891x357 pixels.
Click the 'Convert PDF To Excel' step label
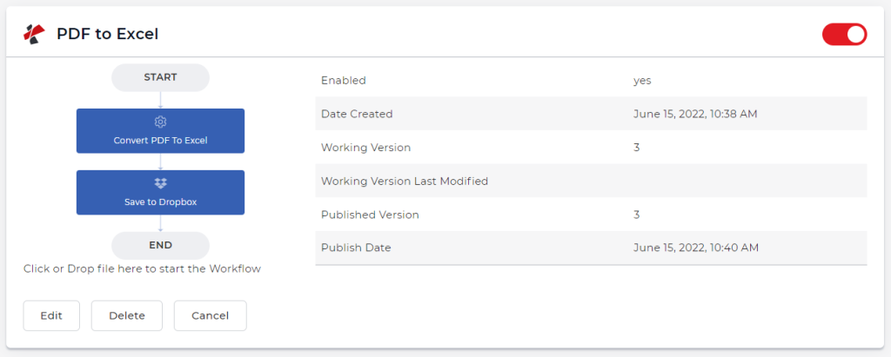(x=160, y=140)
